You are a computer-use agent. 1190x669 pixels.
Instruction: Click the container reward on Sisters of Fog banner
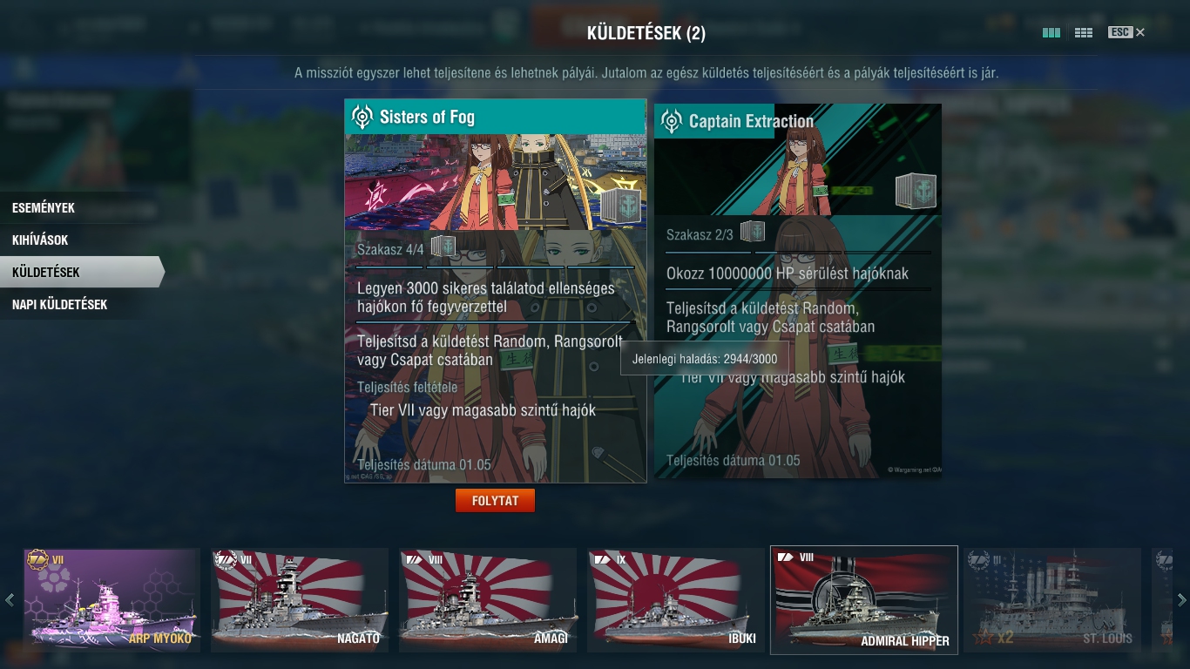pyautogui.click(x=620, y=205)
